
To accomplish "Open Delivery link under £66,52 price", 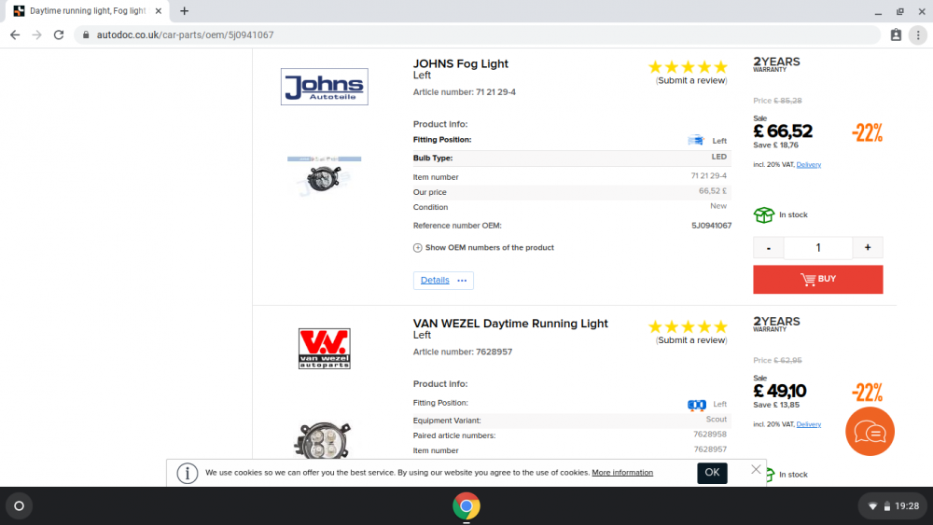I will coord(809,165).
